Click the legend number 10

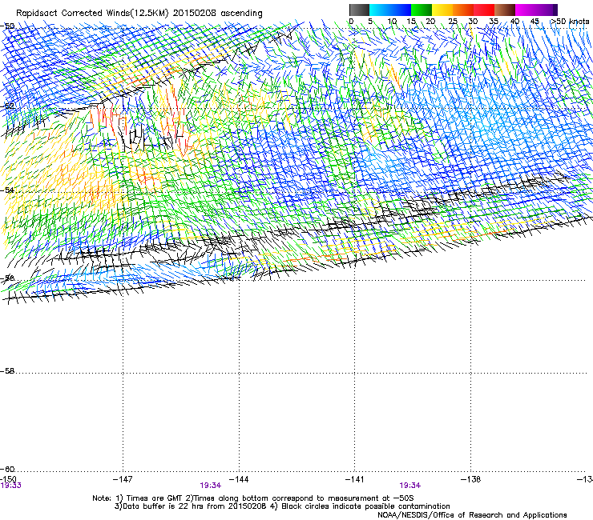click(x=392, y=22)
